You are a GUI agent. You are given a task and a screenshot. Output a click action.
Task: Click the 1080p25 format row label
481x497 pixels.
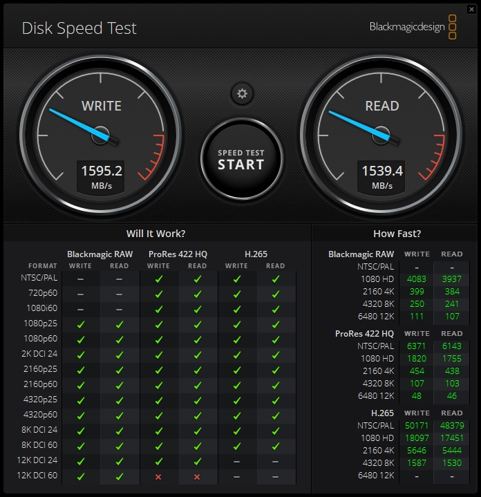40,323
